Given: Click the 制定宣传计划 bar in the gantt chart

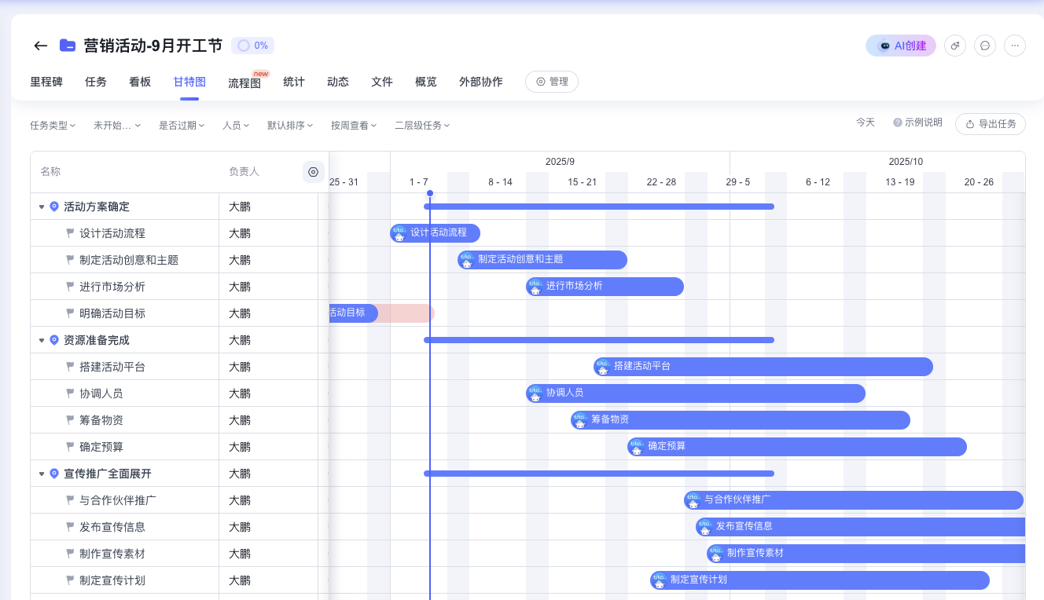Looking at the screenshot, I should coord(818,580).
